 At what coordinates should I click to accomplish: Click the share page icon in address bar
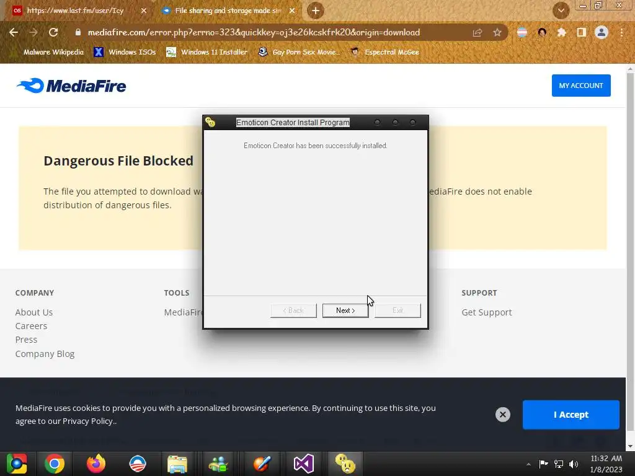point(477,32)
